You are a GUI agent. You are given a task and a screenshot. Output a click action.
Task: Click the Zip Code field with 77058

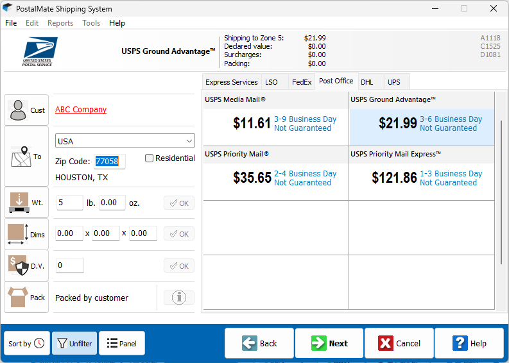click(109, 161)
